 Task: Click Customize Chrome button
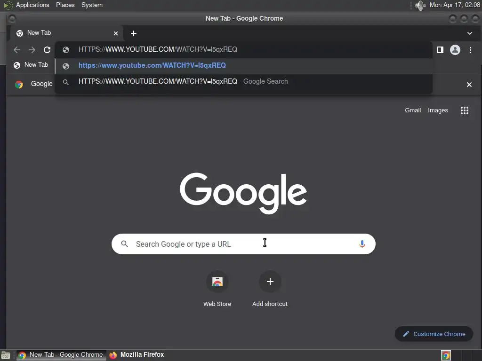tap(434, 334)
